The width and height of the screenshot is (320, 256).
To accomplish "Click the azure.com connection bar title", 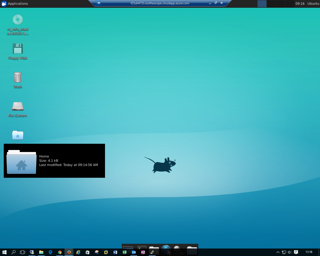I will [x=160, y=3].
